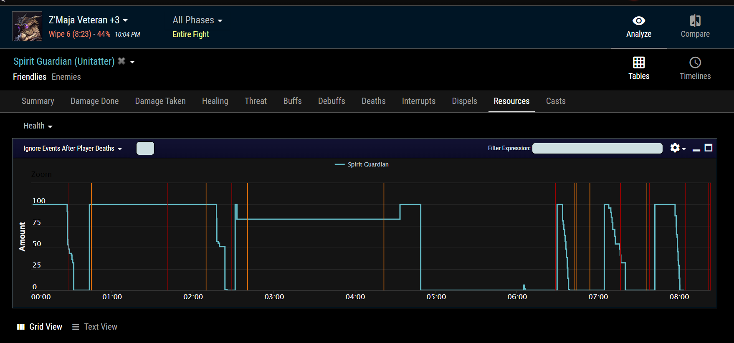Go to the Casts tab

click(556, 101)
